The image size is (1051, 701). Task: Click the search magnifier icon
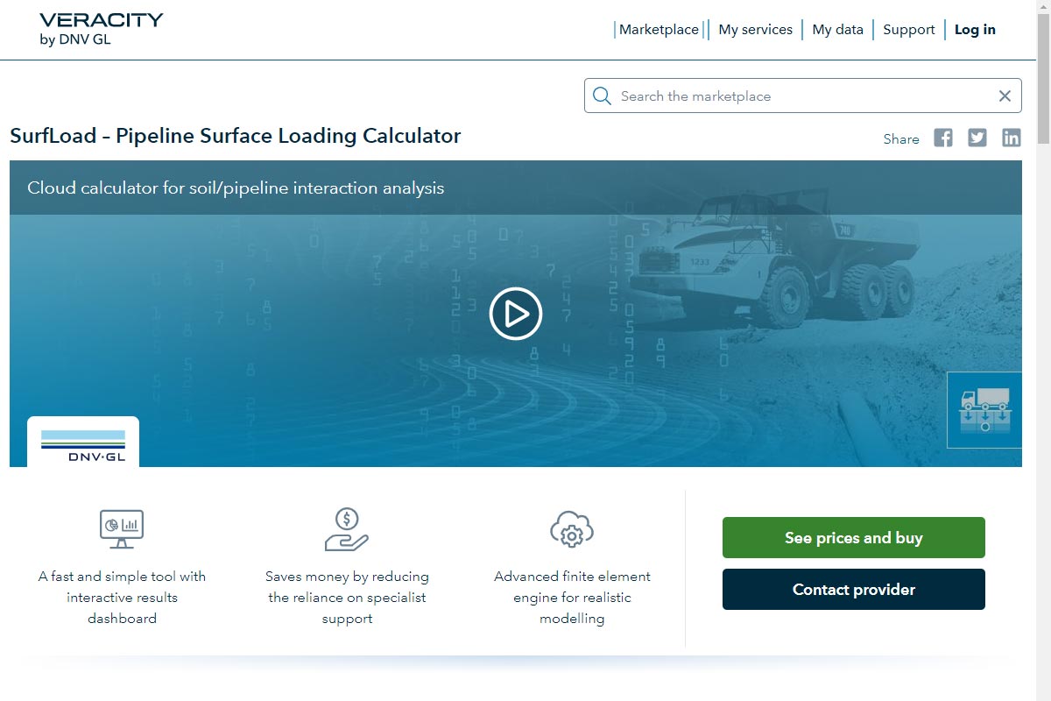(602, 96)
